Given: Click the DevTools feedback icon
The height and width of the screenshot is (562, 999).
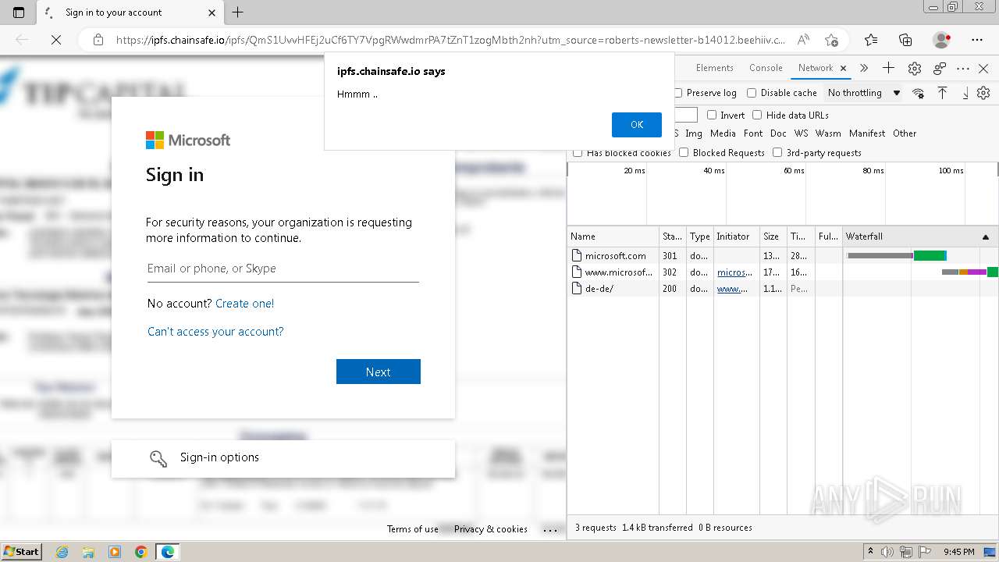Looking at the screenshot, I should [940, 68].
